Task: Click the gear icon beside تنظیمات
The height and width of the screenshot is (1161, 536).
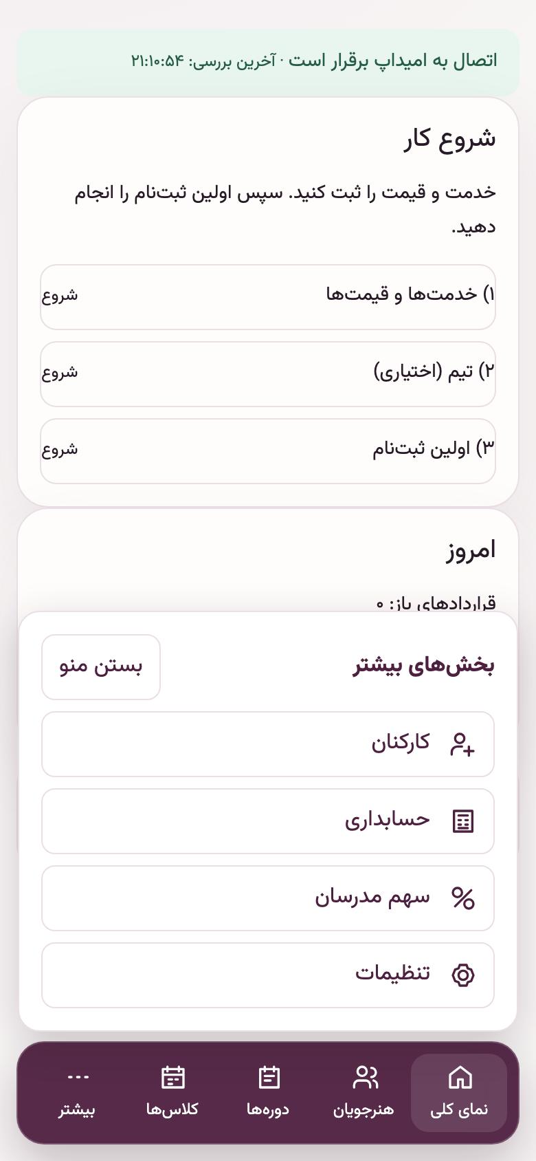Action: [462, 975]
